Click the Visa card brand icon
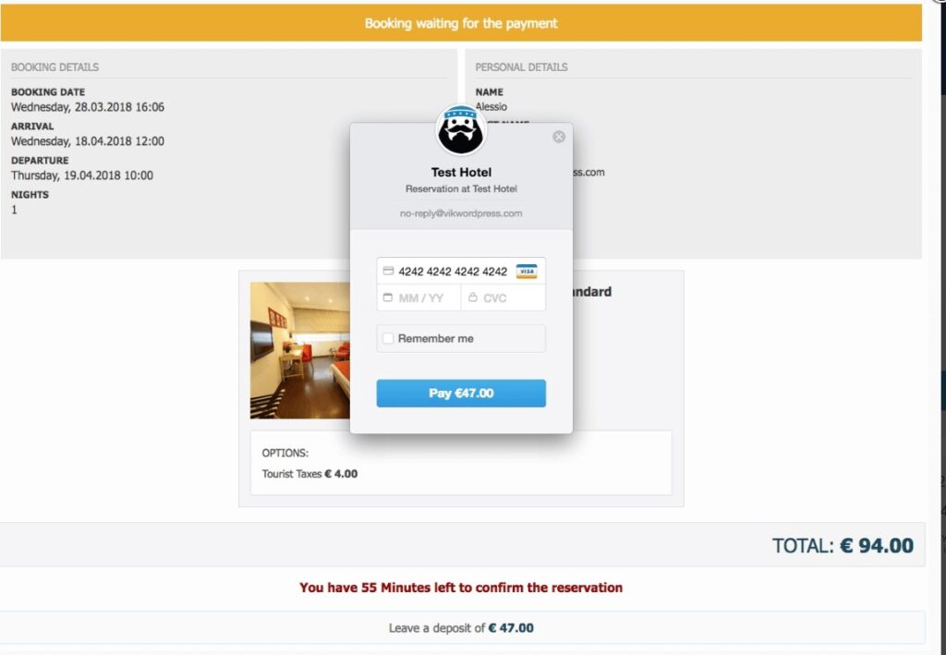 [526, 272]
